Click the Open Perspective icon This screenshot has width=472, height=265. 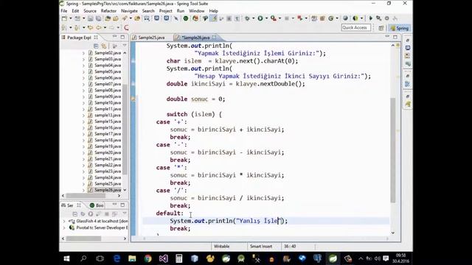pos(381,28)
